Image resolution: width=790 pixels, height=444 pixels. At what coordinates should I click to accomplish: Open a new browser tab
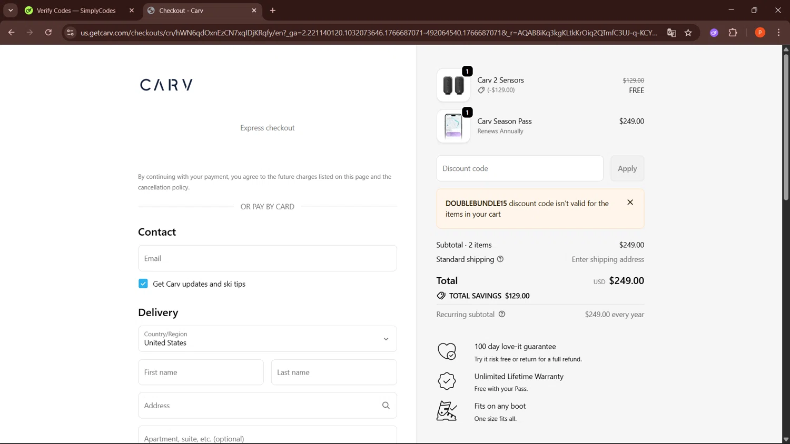click(273, 11)
